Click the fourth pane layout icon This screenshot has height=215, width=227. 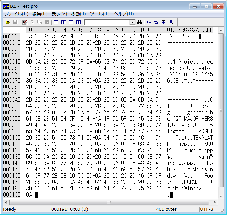[x=78, y=22]
